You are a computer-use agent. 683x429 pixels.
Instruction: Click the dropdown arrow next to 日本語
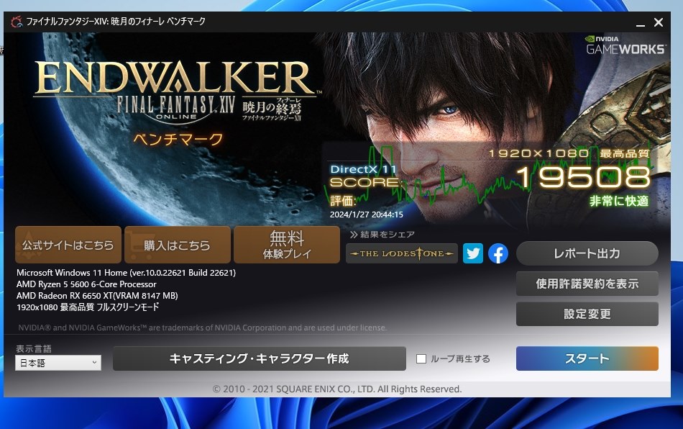coord(94,363)
